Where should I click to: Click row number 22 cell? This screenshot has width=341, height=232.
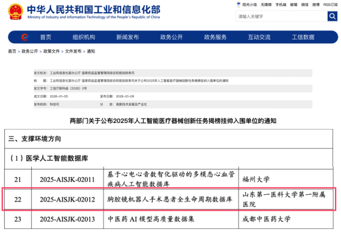click(18, 199)
